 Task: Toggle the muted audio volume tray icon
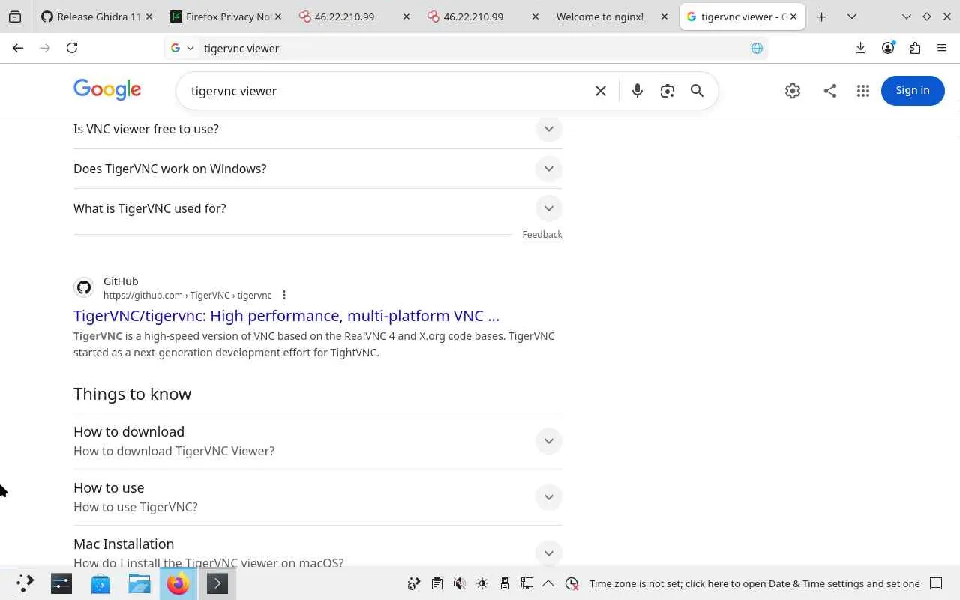coord(460,583)
